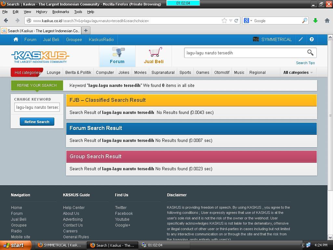The image size is (333, 250).
Task: Open the Tools menu
Action: 78,12
